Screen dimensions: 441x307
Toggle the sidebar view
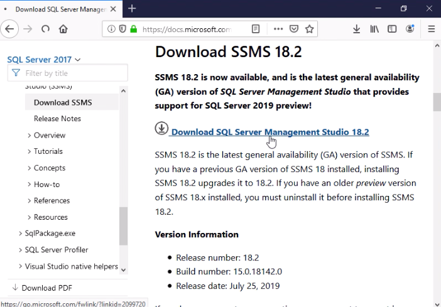pyautogui.click(x=392, y=29)
